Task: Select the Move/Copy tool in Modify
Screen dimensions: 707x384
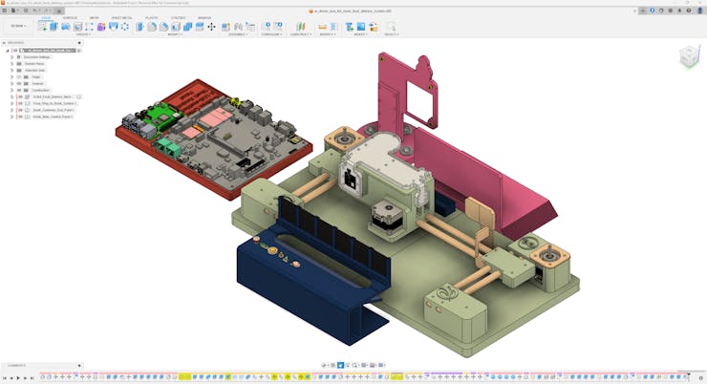Action: coord(211,27)
